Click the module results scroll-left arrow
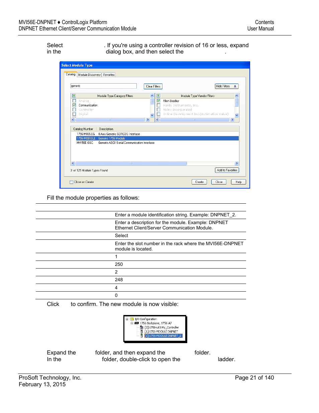Viewport: 319px width, 413px height. click(x=73, y=164)
